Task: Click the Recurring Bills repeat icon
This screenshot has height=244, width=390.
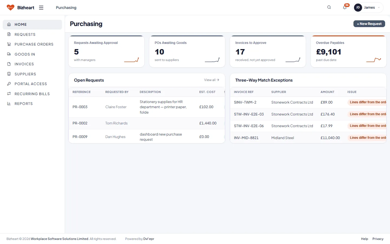Action: tap(9, 94)
